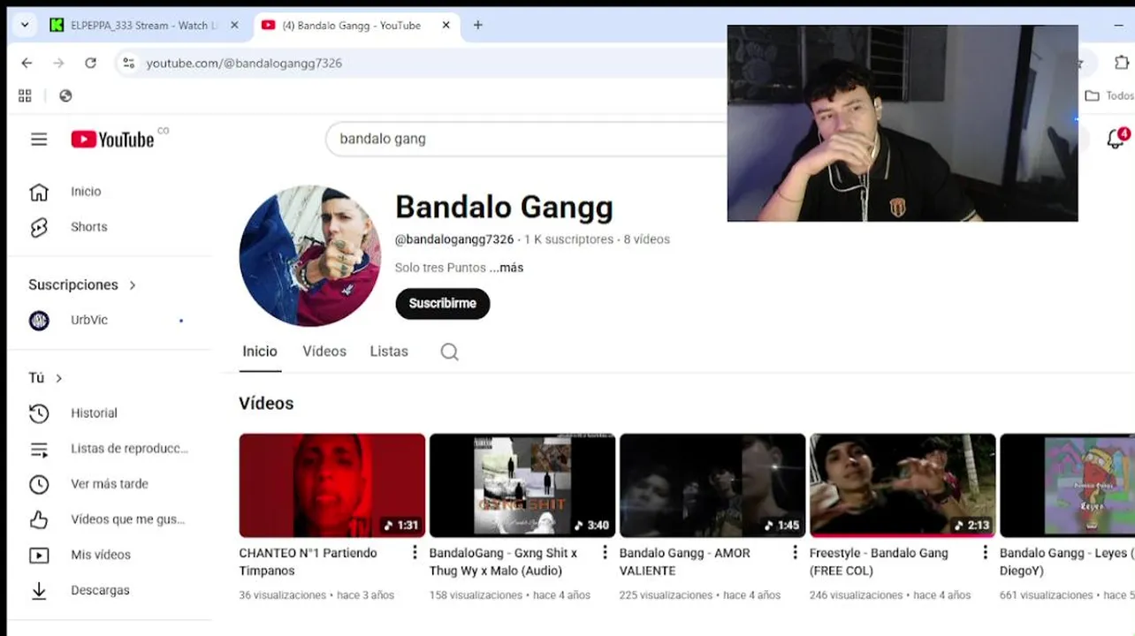The image size is (1135, 636).
Task: Open the YouTube hamburger guide menu
Action: (39, 140)
